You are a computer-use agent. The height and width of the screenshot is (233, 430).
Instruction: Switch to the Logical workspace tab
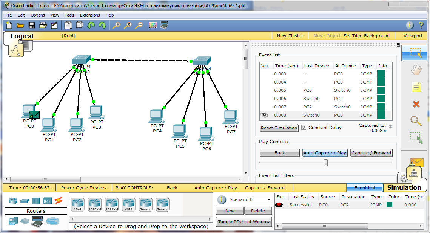pos(22,36)
